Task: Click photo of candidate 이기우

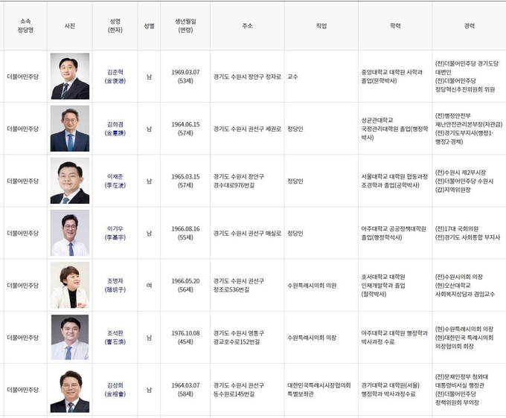Action: (x=70, y=233)
